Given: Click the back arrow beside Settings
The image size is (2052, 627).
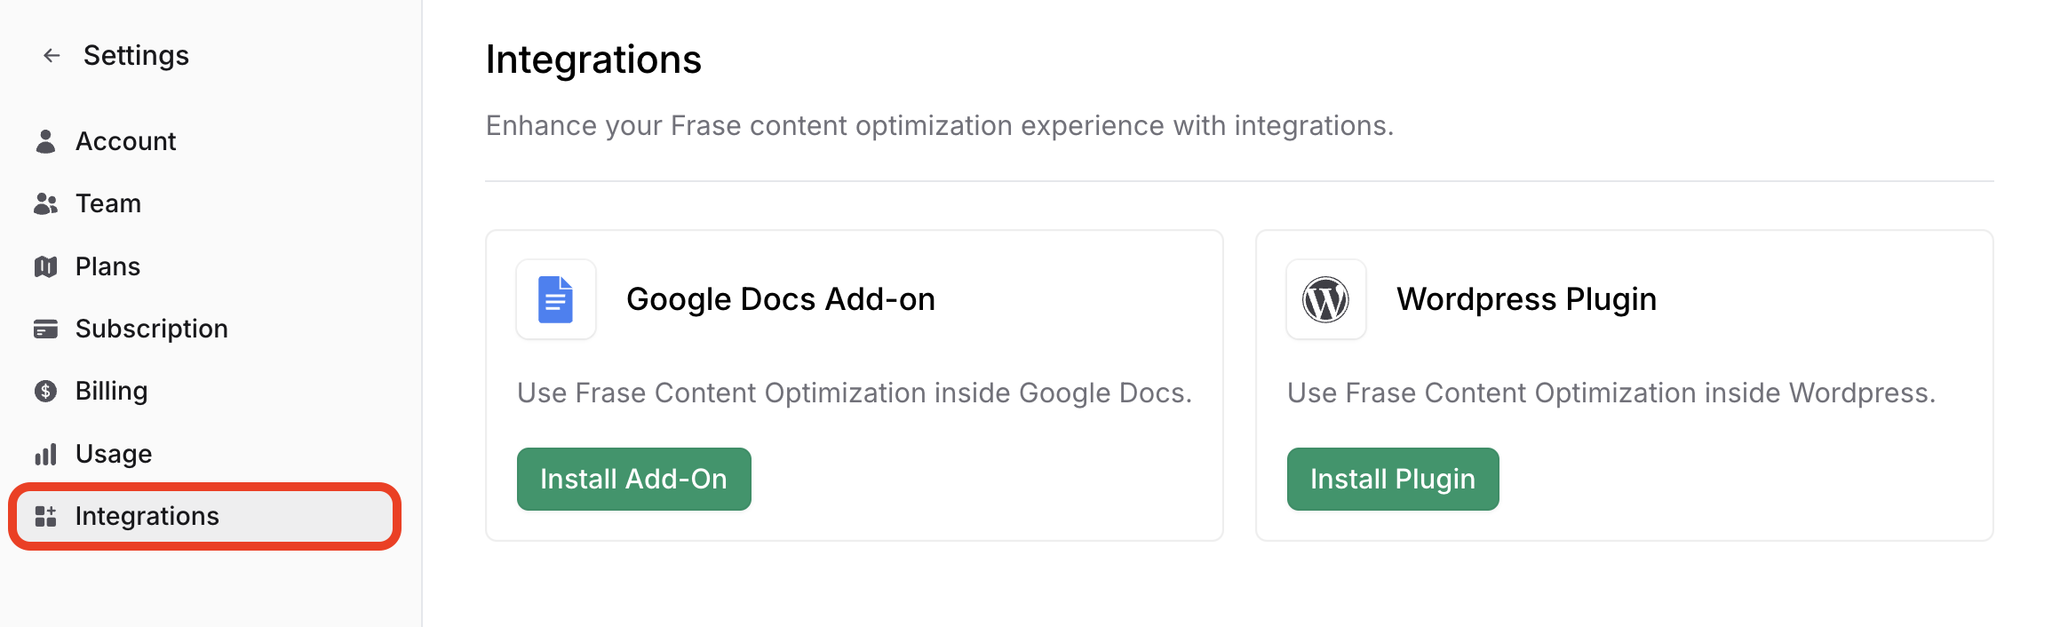Looking at the screenshot, I should [52, 56].
